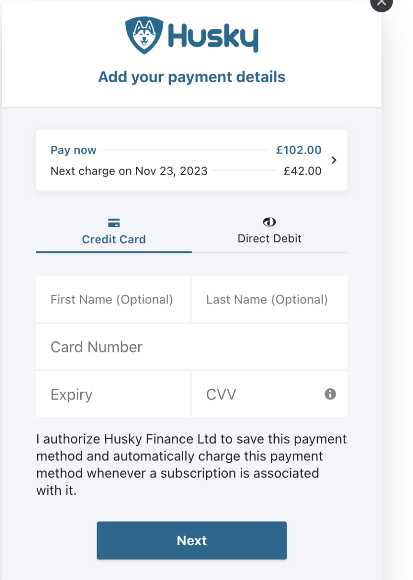This screenshot has width=413, height=580.
Task: Click into the CVV field
Action: click(x=258, y=395)
